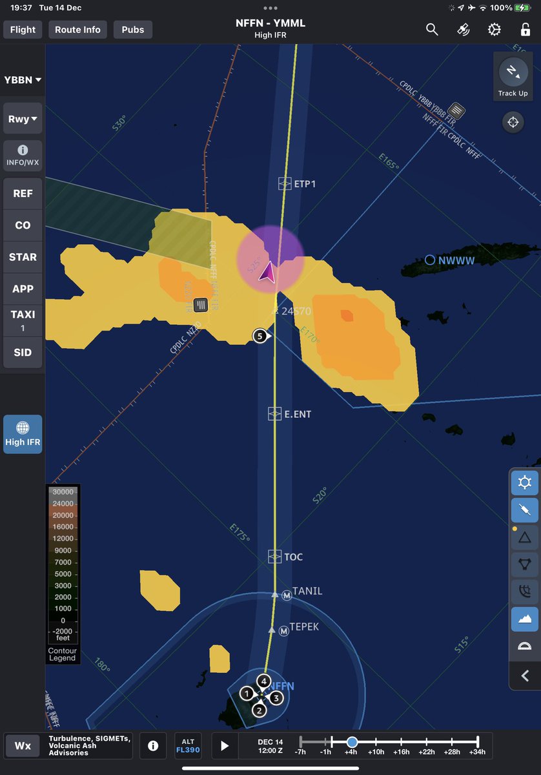
Task: Tap the screen lock icon top right
Action: point(525,29)
